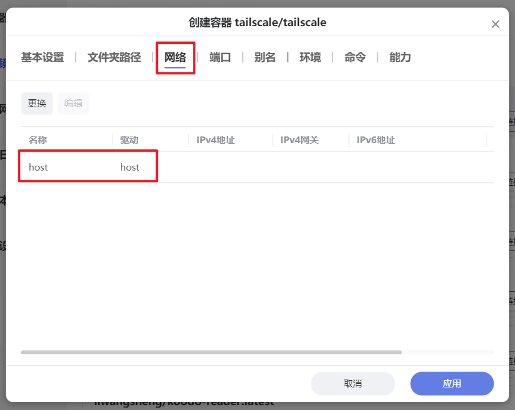Click the horizontal scrollbar at the bottom
The width and height of the screenshot is (515, 410).
click(x=211, y=352)
